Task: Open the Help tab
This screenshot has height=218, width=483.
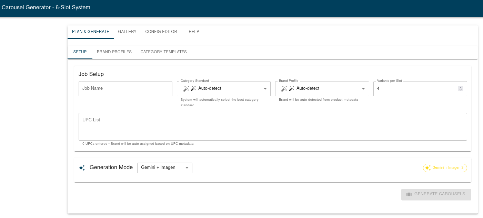Action: click(194, 32)
